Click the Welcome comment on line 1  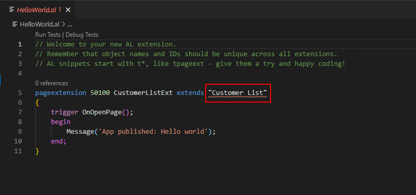106,44
